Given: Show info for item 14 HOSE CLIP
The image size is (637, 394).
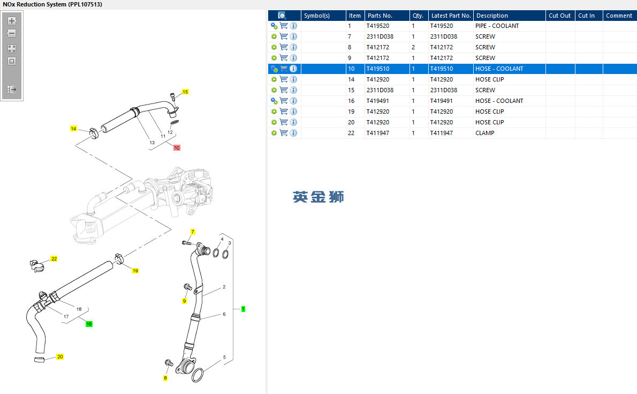Looking at the screenshot, I should 293,79.
